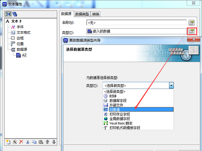Toggle the first property view mode button
This screenshot has height=151, width=202.
pyautogui.click(x=8, y=14)
